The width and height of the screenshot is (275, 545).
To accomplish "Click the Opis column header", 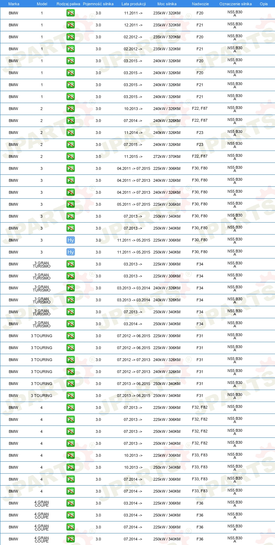I will [264, 4].
